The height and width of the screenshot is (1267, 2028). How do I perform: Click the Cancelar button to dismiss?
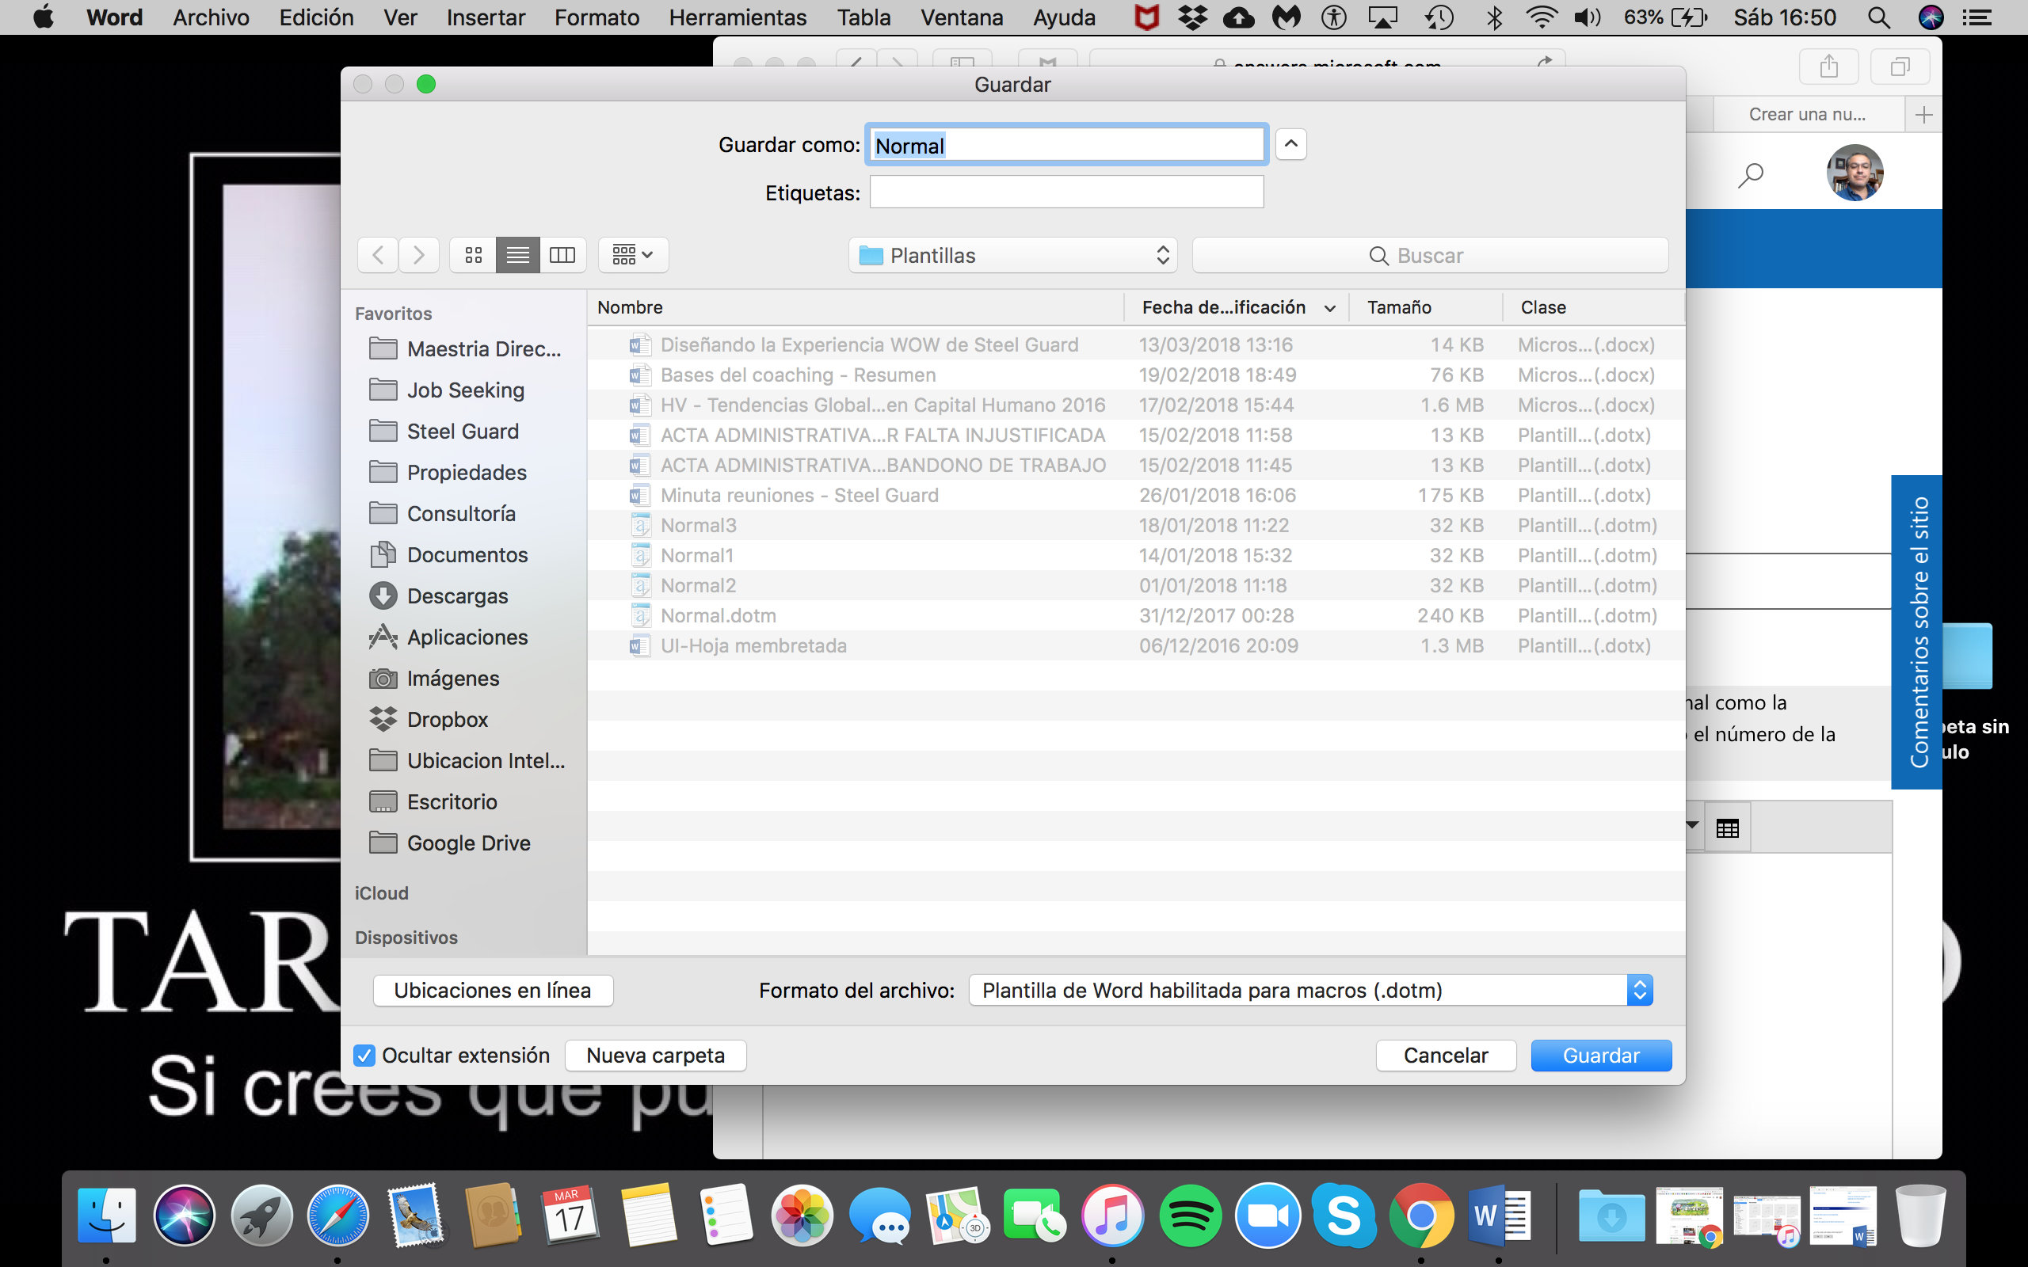pos(1446,1056)
